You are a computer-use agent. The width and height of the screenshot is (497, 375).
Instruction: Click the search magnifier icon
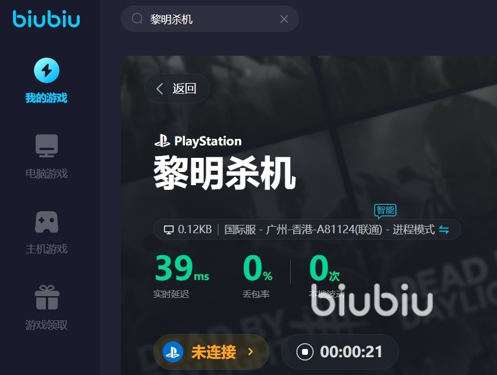click(137, 18)
